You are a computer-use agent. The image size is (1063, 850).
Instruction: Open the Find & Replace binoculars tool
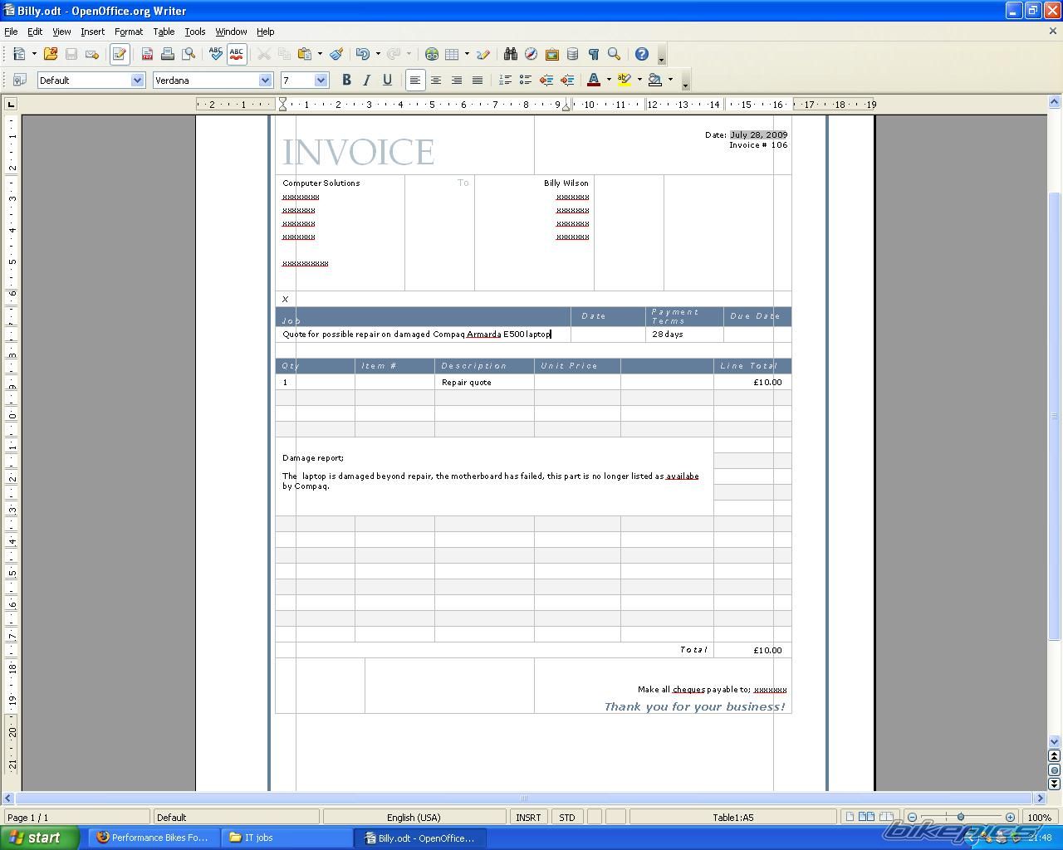coord(510,54)
